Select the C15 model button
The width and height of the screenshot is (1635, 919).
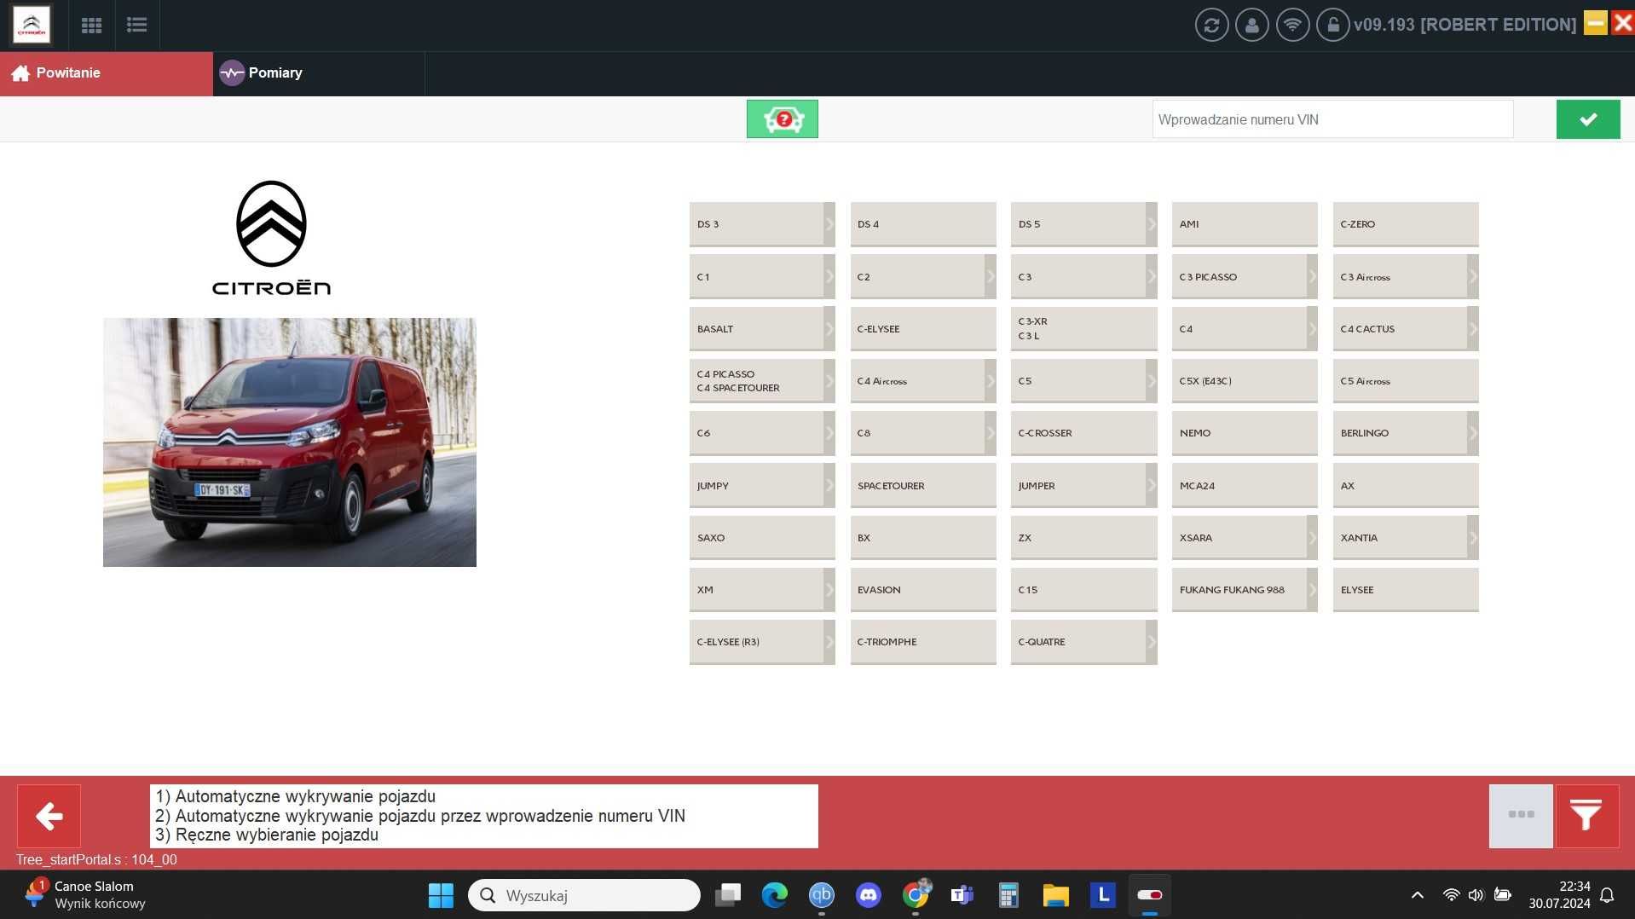[x=1084, y=589]
